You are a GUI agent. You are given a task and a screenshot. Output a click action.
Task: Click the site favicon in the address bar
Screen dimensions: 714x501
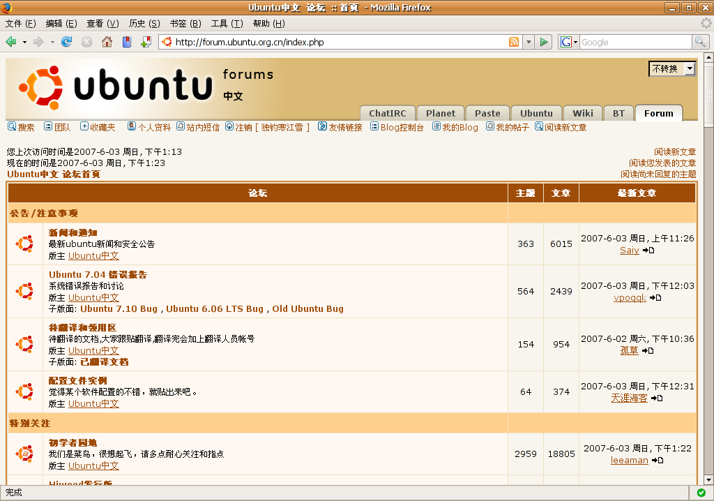pos(167,42)
